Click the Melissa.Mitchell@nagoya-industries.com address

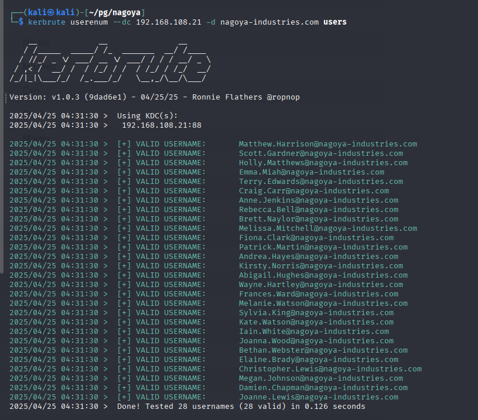click(x=327, y=228)
